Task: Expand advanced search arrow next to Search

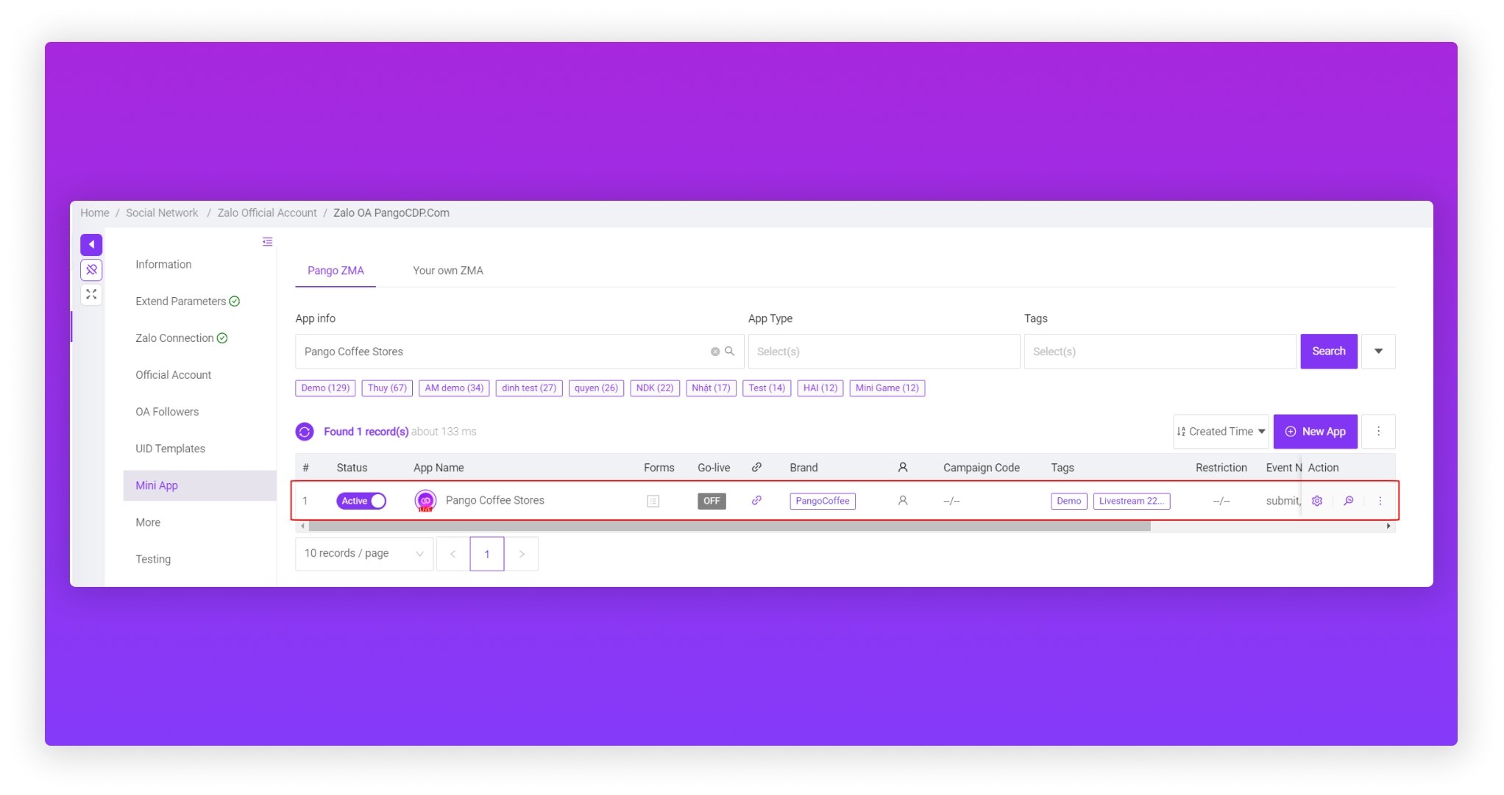Action: tap(1378, 352)
